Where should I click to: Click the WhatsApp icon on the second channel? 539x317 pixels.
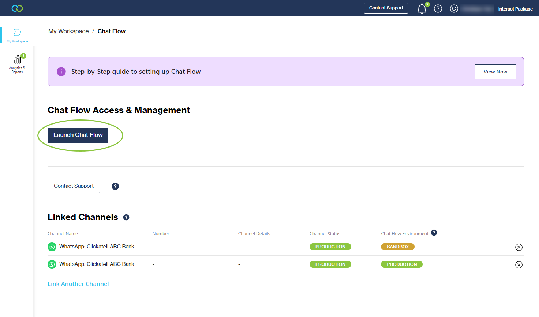point(52,264)
